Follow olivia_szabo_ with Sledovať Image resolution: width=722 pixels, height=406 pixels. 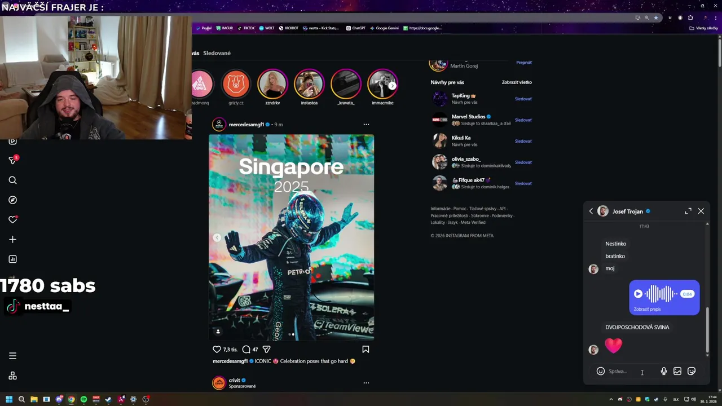click(x=523, y=162)
